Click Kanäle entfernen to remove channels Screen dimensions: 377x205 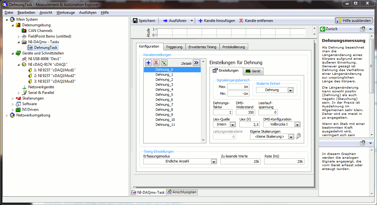point(256,21)
